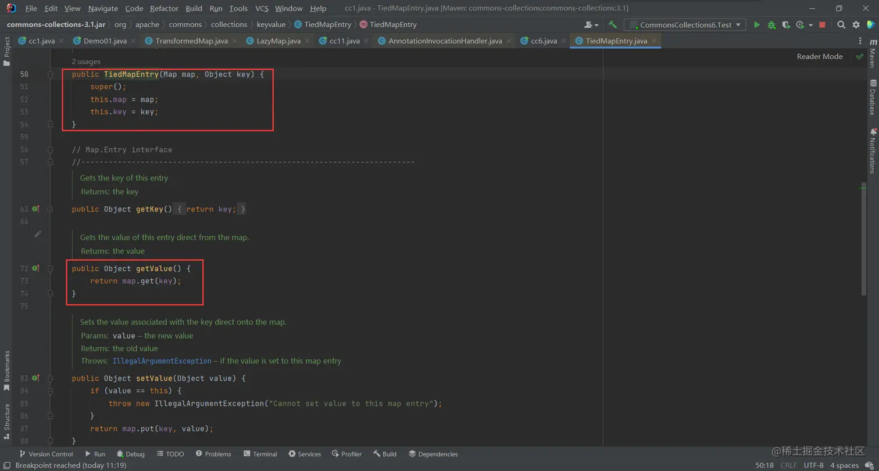879x471 pixels.
Task: Click the keyvalue breadcrumb in navigation bar
Action: pos(271,25)
